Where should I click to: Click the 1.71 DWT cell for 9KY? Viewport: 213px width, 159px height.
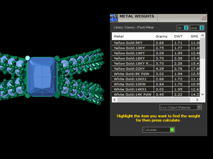[180, 43]
